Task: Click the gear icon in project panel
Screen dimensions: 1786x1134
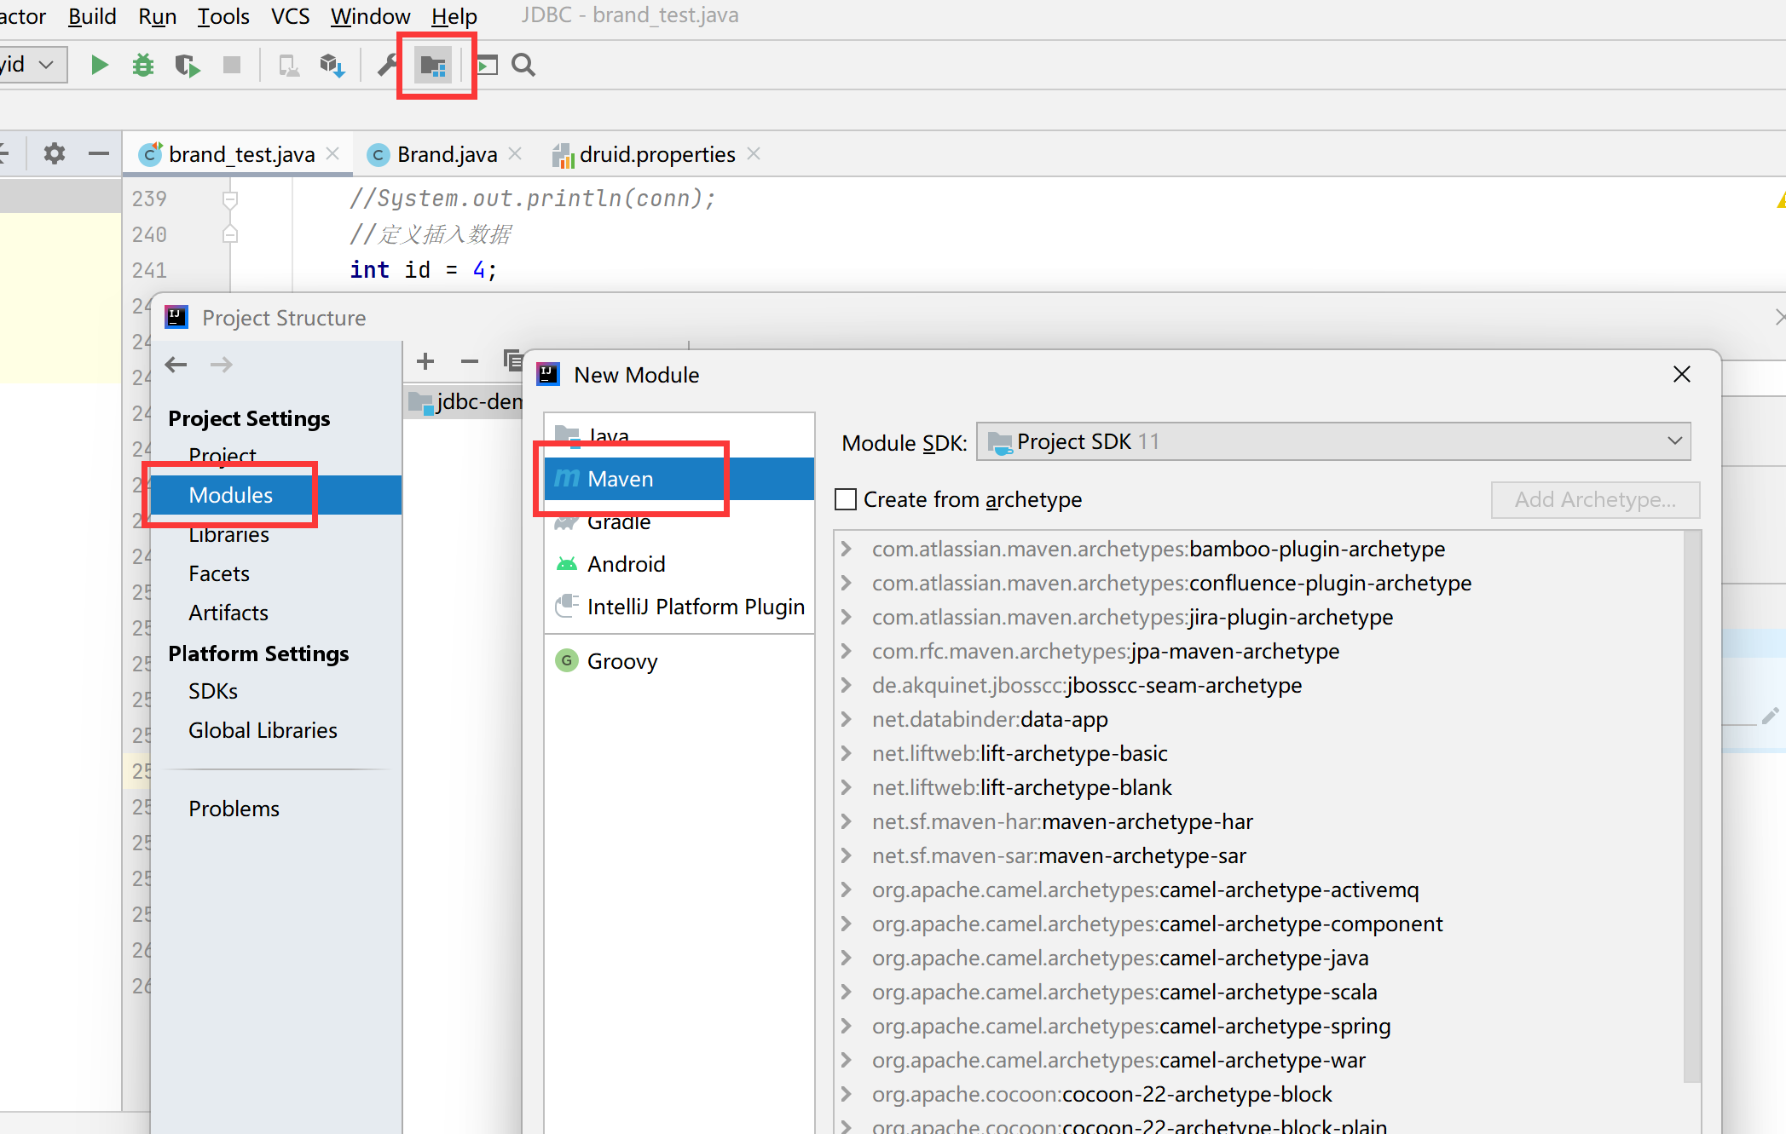Action: tap(54, 153)
